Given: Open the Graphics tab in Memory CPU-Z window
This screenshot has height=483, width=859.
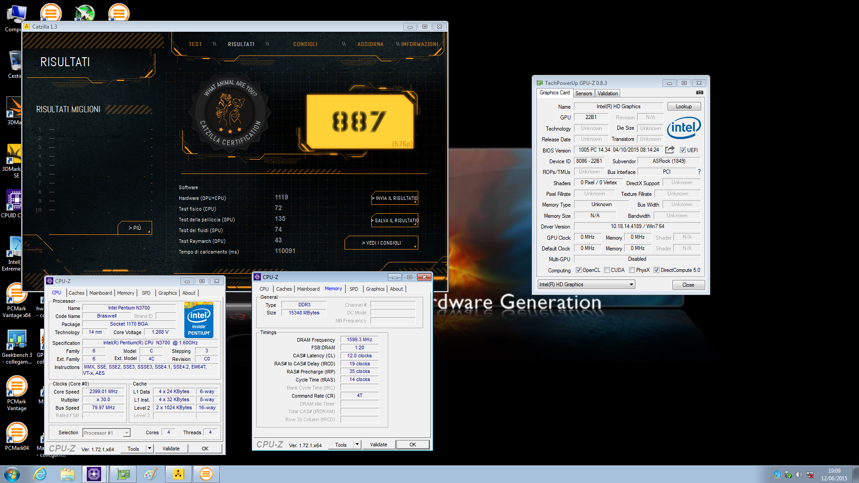Looking at the screenshot, I should tap(375, 289).
